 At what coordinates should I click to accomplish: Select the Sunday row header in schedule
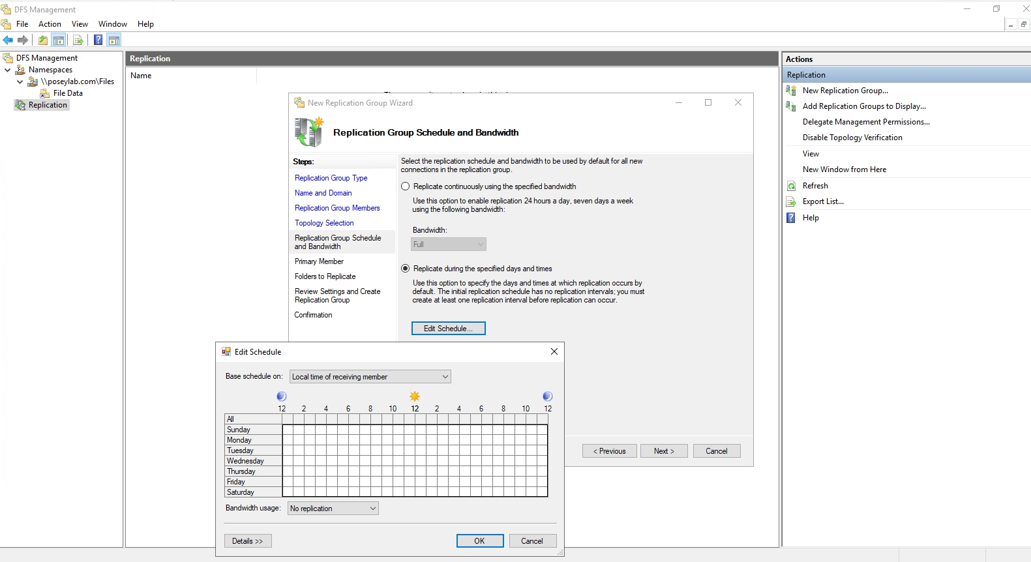pyautogui.click(x=253, y=430)
